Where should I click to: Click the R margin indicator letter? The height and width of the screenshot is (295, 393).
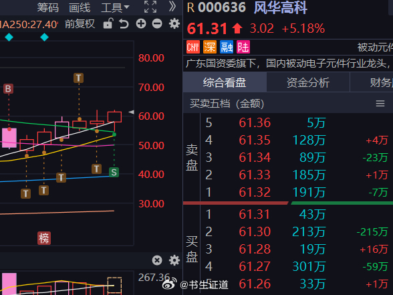point(190,7)
